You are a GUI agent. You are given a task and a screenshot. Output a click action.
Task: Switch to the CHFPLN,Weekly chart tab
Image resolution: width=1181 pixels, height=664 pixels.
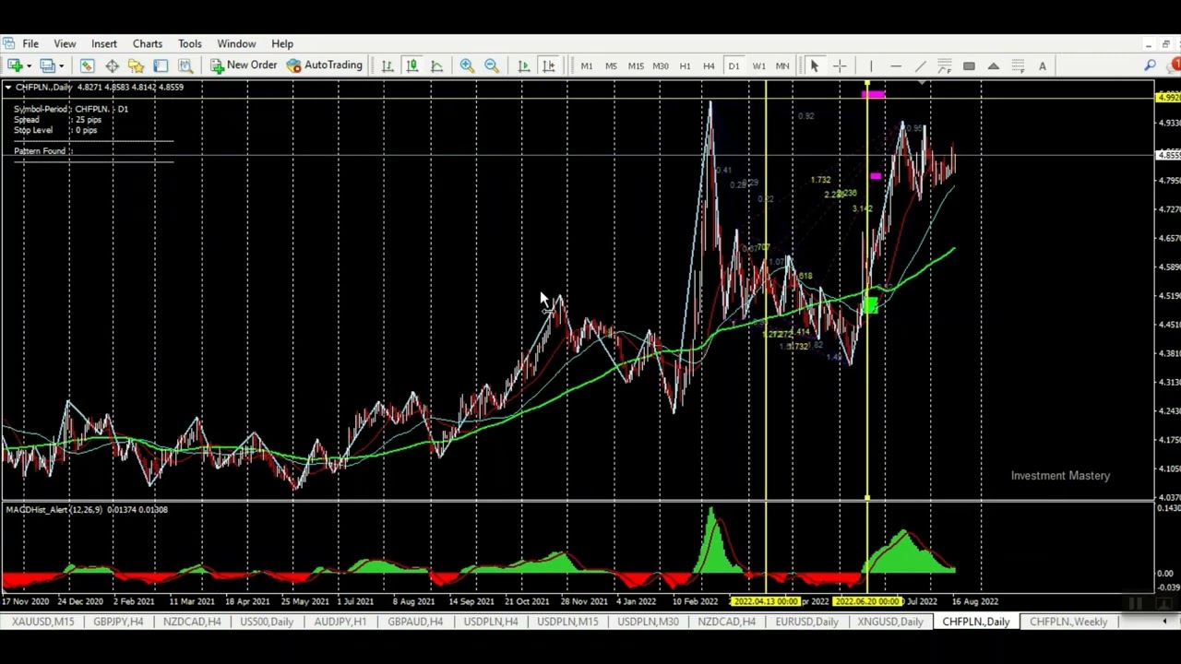[1068, 622]
